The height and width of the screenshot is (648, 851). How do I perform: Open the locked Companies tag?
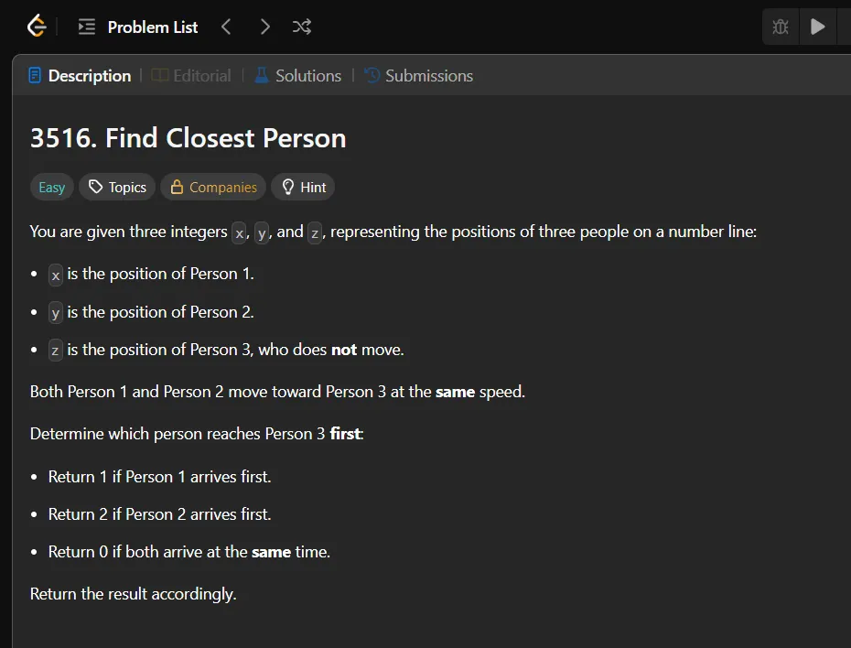click(213, 188)
